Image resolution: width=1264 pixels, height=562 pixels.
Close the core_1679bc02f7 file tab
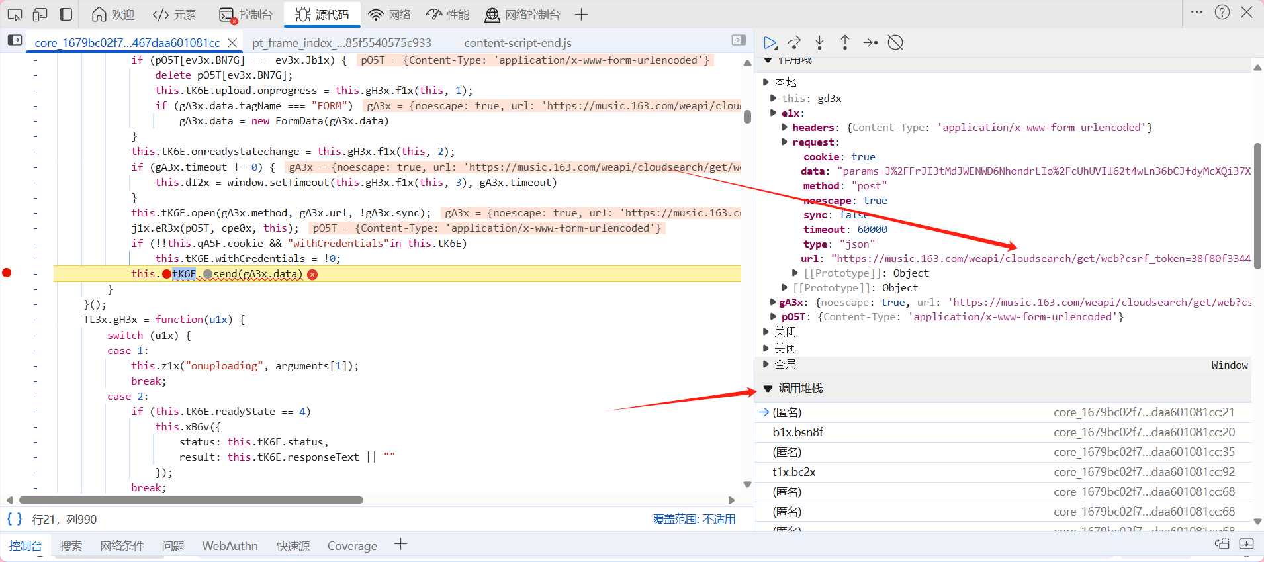pos(232,42)
